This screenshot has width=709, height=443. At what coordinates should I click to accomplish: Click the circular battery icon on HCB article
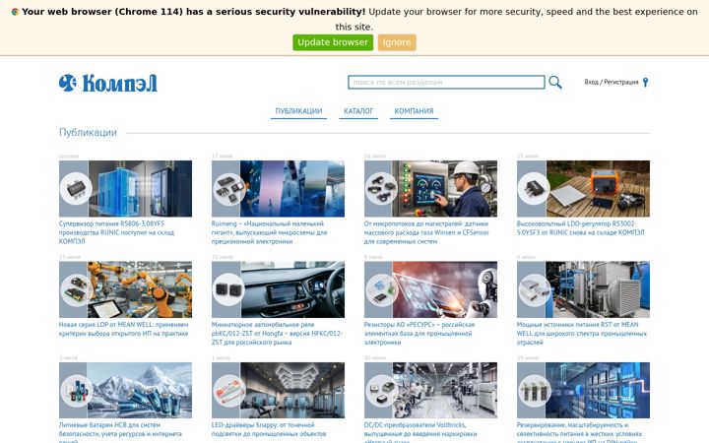pyautogui.click(x=76, y=390)
